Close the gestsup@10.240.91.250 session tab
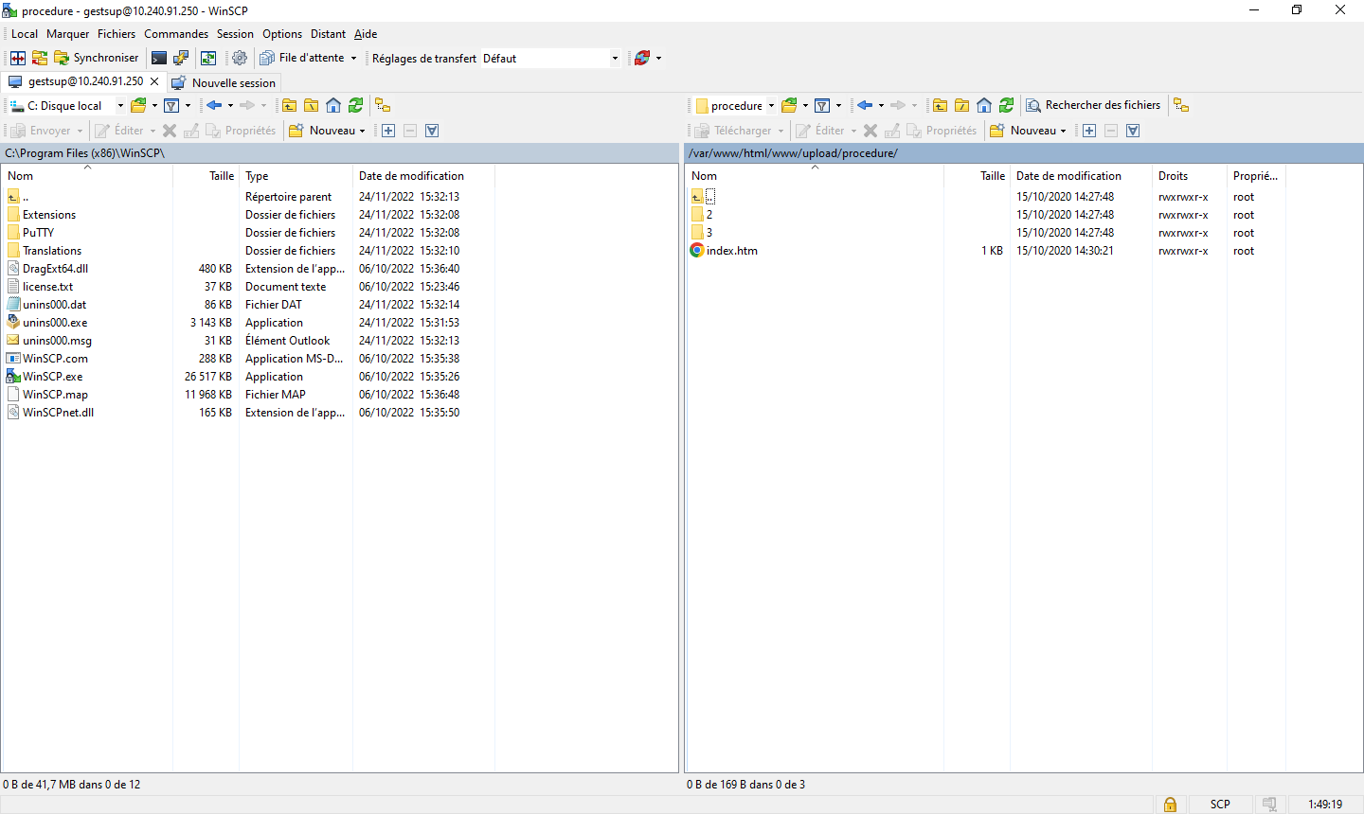1364x814 pixels. pos(155,81)
